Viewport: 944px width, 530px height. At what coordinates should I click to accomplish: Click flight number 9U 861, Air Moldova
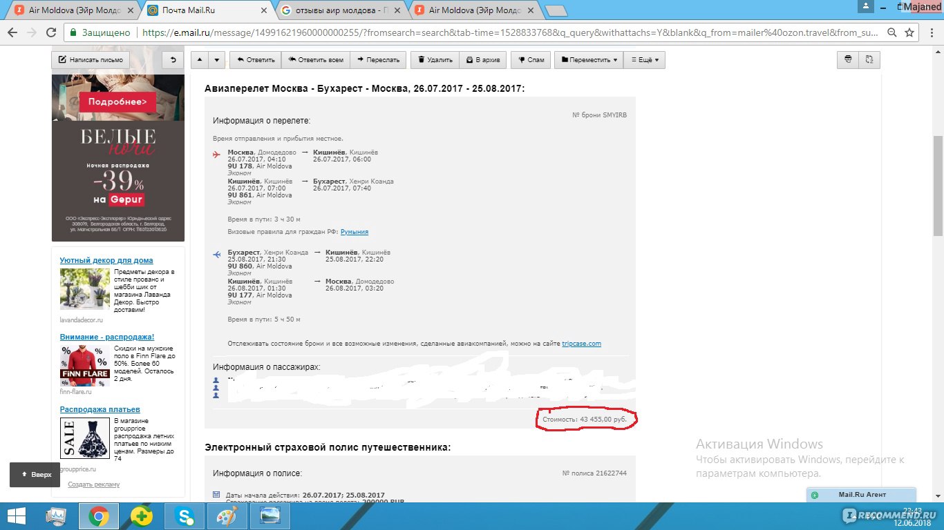click(260, 195)
